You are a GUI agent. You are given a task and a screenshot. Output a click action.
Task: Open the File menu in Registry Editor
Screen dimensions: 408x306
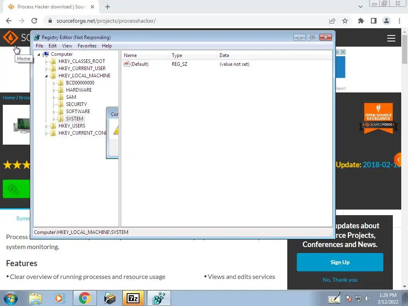click(x=39, y=46)
